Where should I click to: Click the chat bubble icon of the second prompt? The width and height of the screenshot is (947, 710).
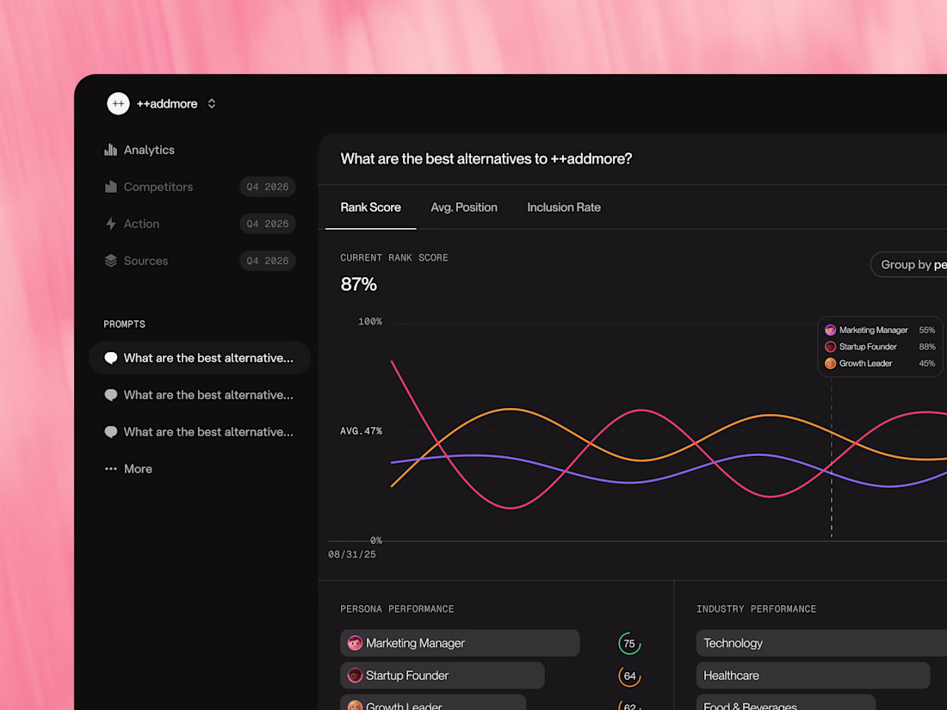coord(110,395)
